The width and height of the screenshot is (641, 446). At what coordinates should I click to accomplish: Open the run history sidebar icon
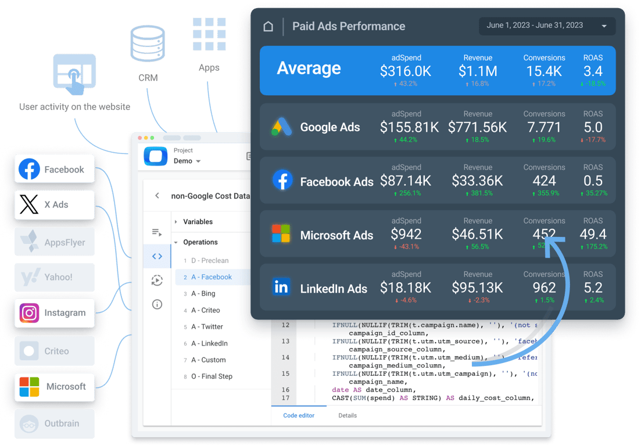tap(157, 280)
